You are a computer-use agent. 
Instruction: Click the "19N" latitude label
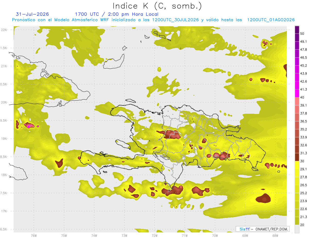point(4,138)
